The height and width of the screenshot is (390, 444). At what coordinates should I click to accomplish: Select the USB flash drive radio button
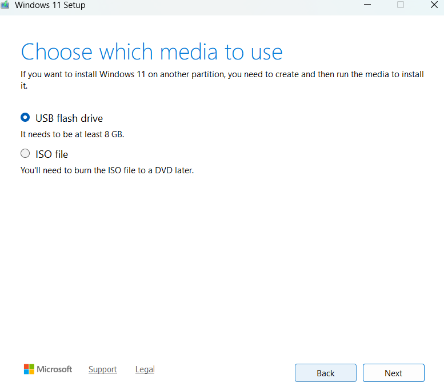25,117
